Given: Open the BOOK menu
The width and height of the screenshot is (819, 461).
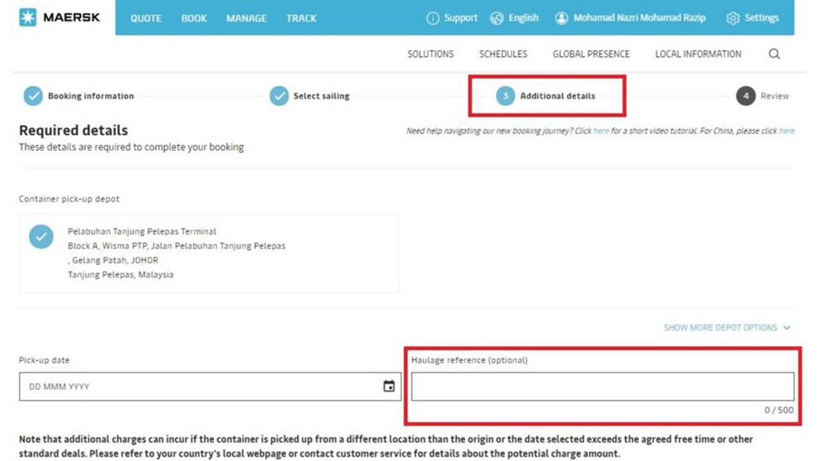Looking at the screenshot, I should tap(194, 18).
